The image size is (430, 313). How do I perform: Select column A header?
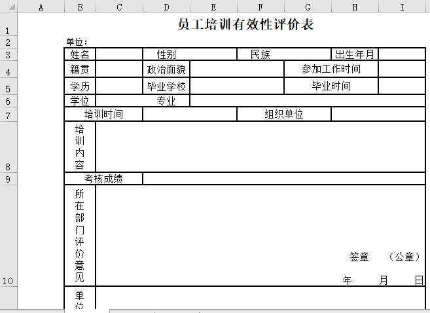(41, 7)
